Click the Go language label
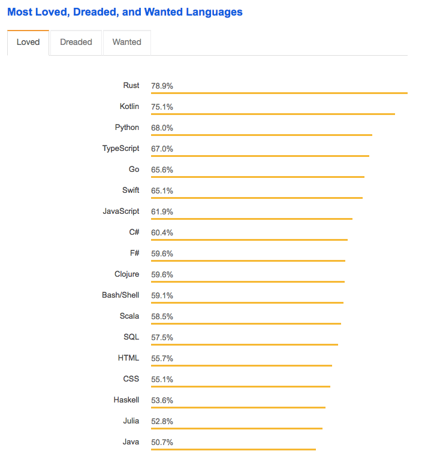 coord(134,170)
